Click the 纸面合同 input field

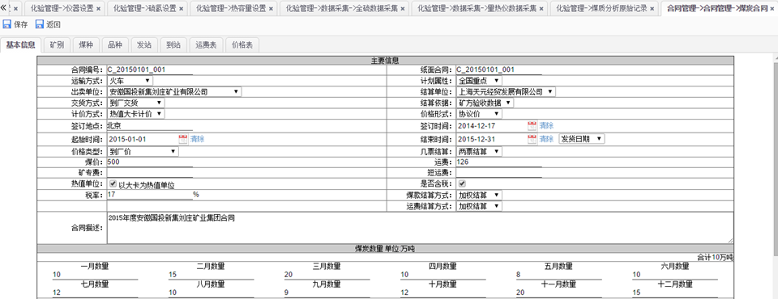click(499, 69)
